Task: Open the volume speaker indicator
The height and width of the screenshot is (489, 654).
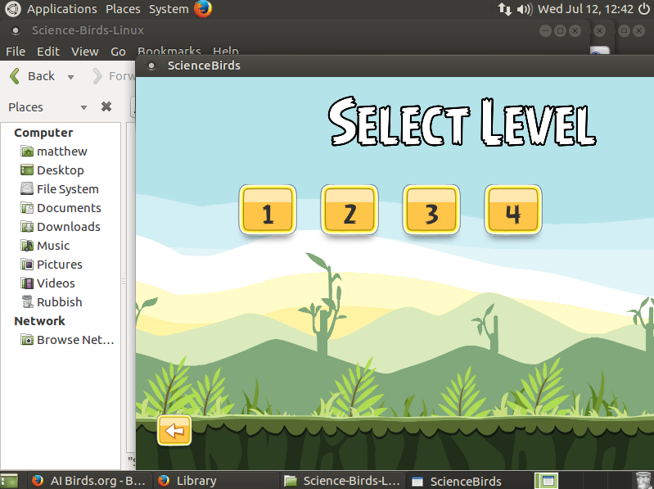Action: click(525, 9)
